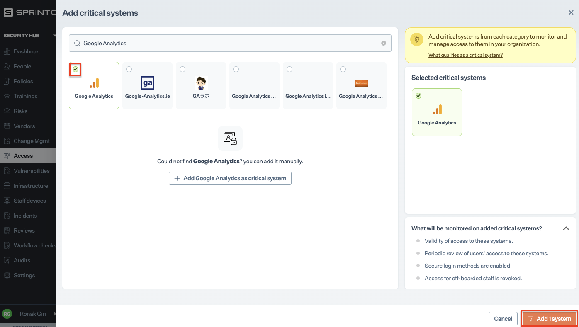The image size is (579, 327).
Task: Click the access lock illustration icon
Action: (230, 138)
